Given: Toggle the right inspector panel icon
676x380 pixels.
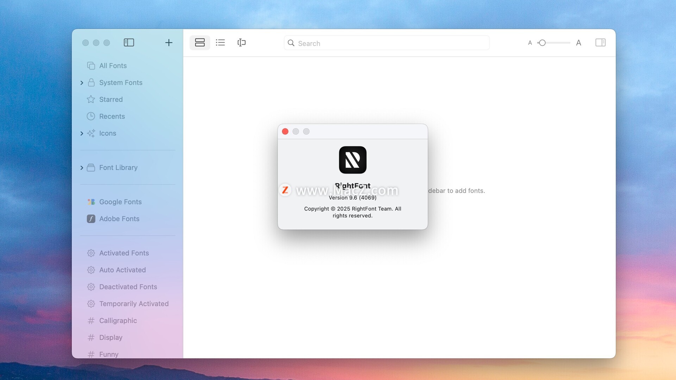Looking at the screenshot, I should pos(600,43).
